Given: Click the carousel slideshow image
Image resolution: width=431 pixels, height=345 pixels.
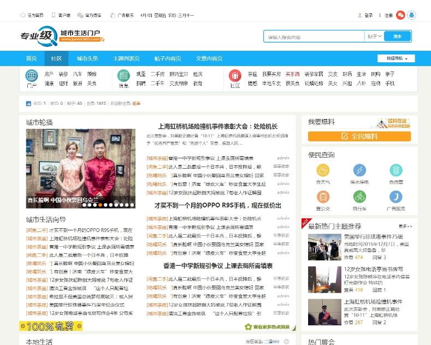Looking at the screenshot, I should pos(80,169).
